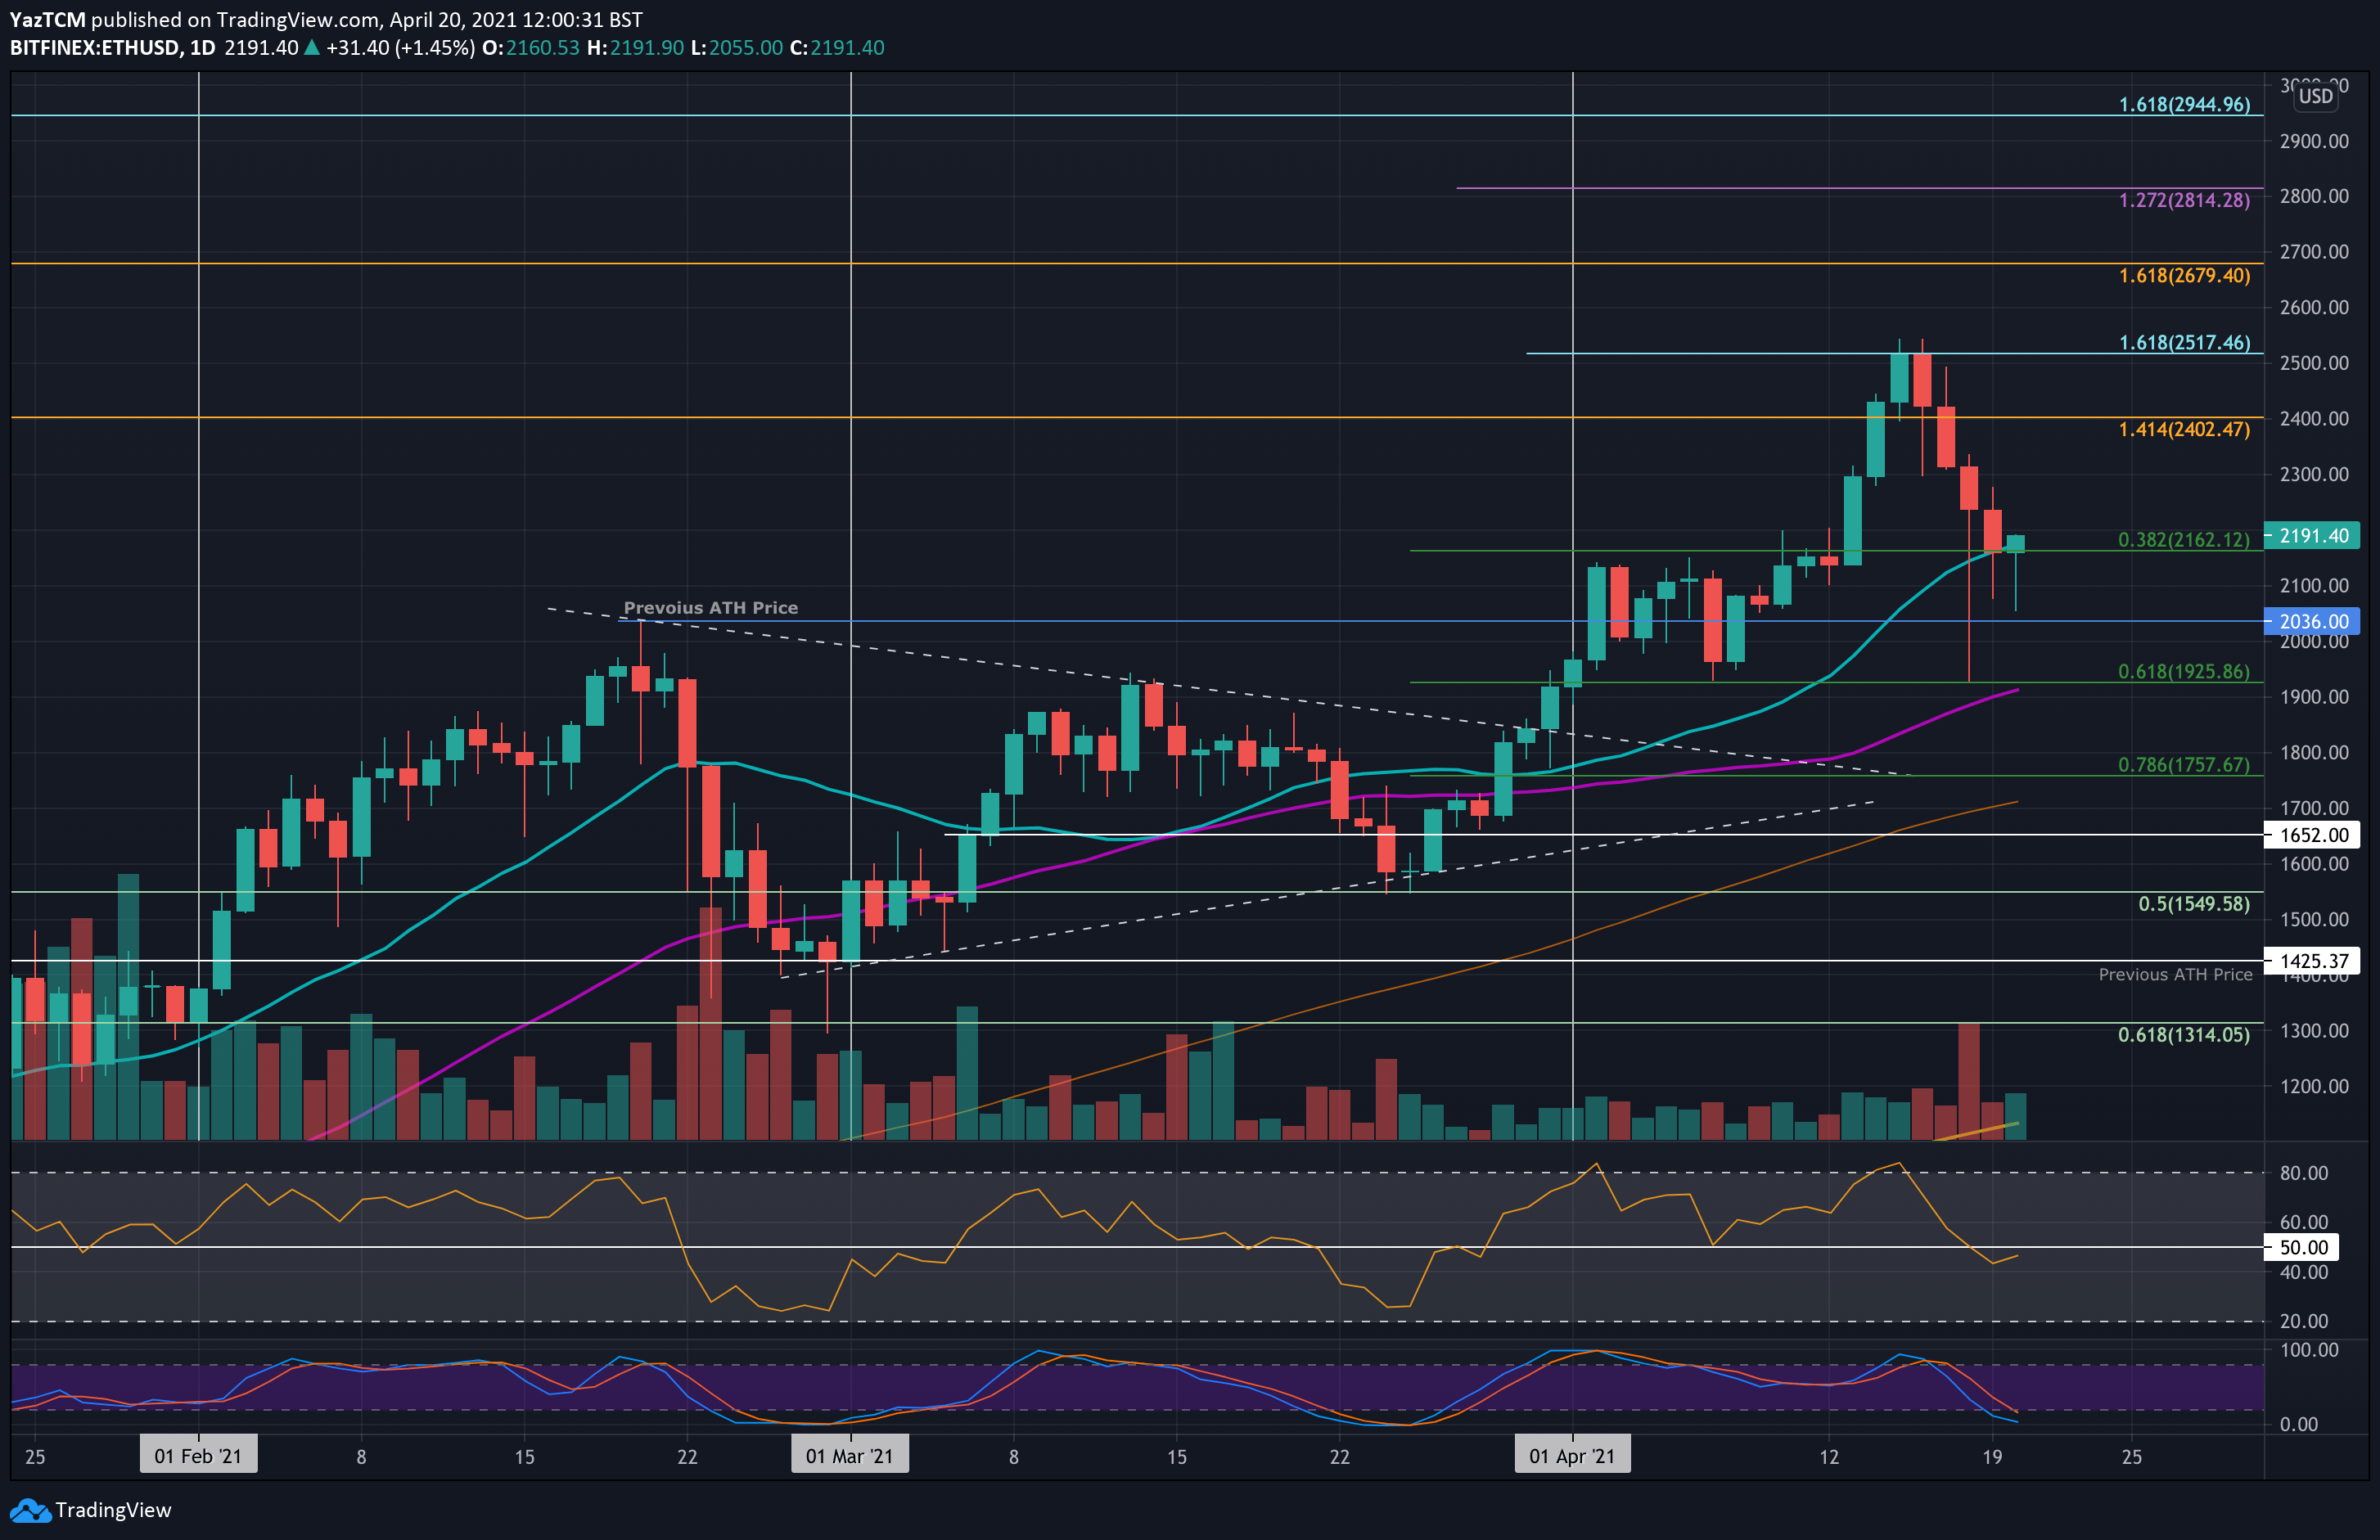Select the 1.618(2517.46) Fibonacci label

pos(2184,342)
